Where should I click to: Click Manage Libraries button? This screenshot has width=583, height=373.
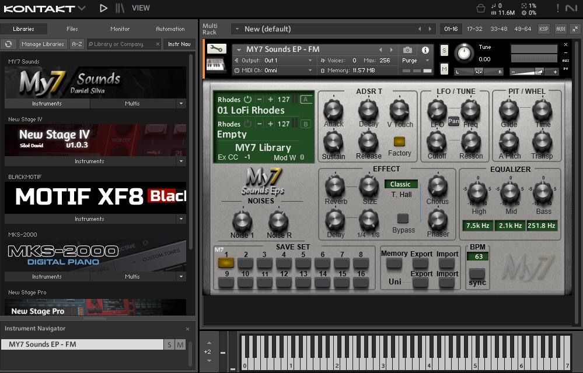point(43,44)
